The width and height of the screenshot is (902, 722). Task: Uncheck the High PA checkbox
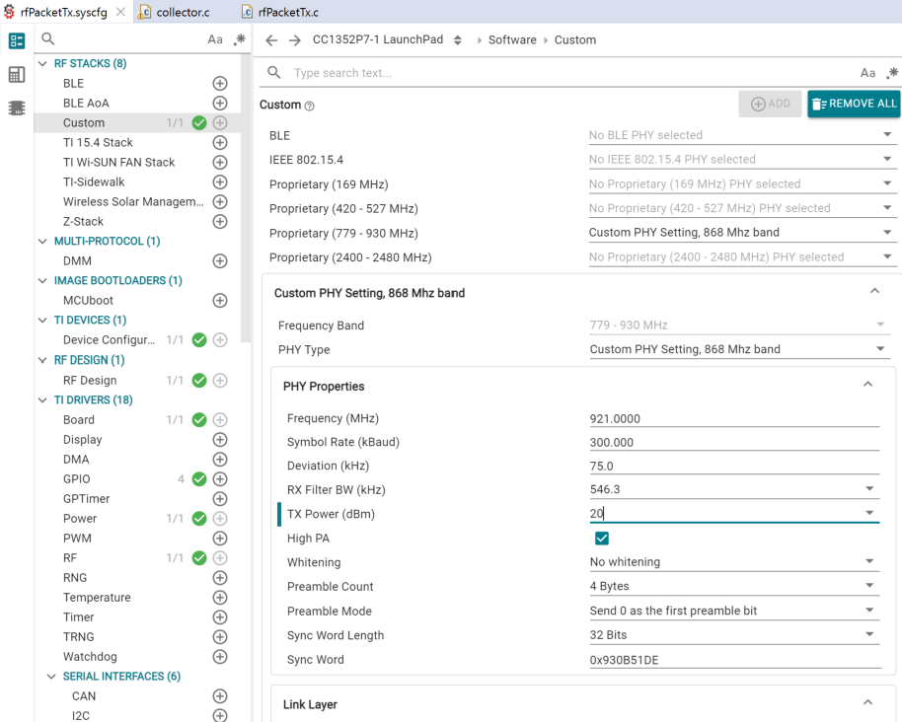[602, 539]
